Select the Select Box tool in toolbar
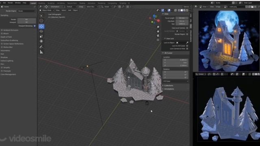 coord(41,15)
